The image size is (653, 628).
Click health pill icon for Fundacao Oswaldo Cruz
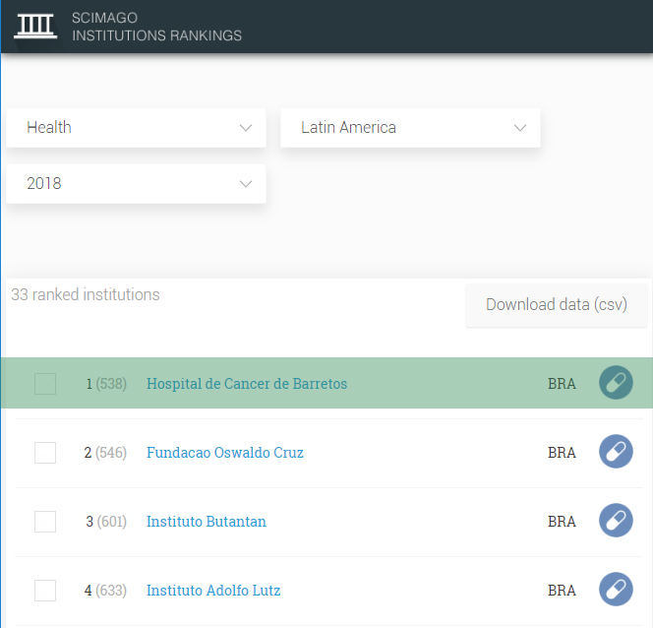click(616, 452)
